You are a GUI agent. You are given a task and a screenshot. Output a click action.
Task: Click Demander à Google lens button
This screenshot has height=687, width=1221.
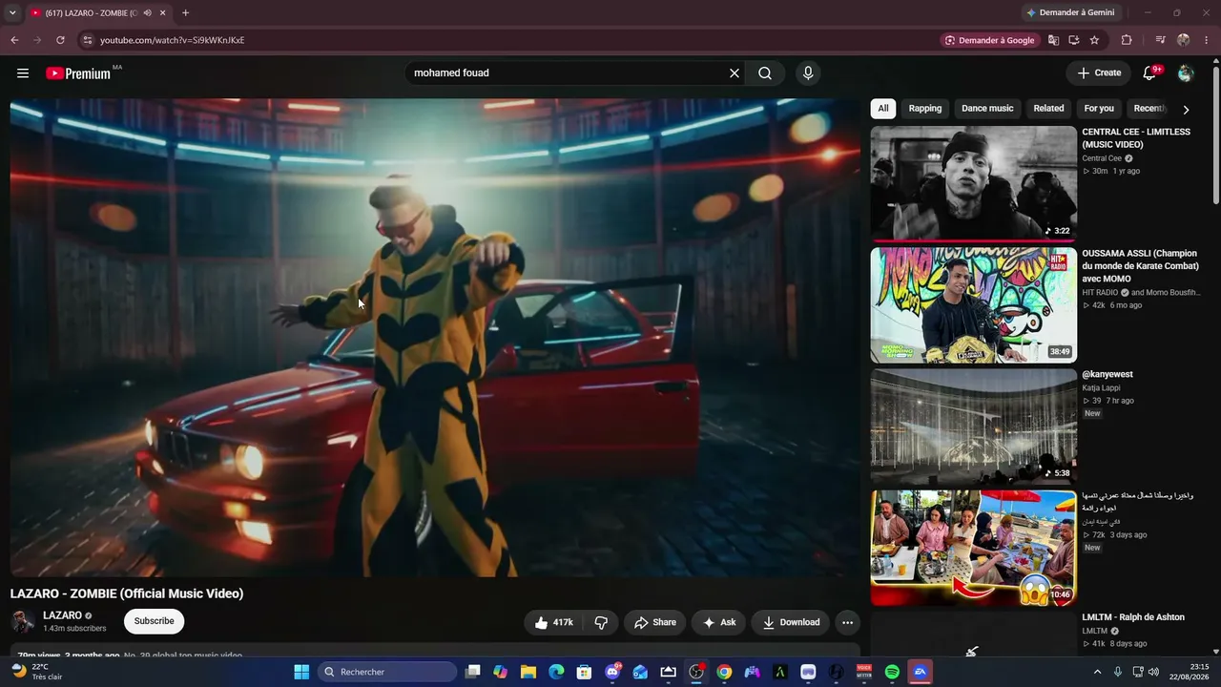click(990, 40)
